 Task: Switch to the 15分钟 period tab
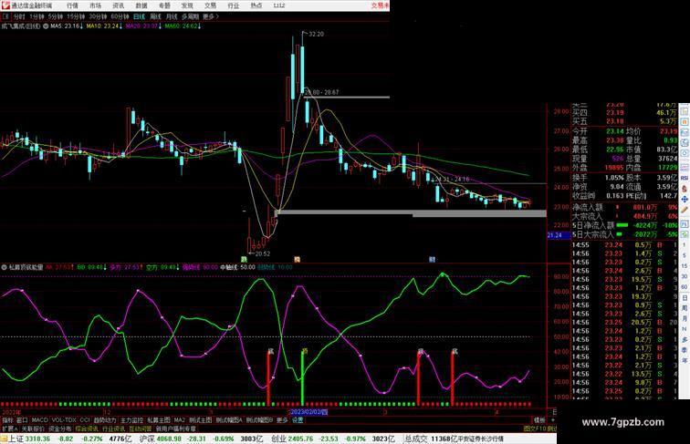[x=76, y=16]
